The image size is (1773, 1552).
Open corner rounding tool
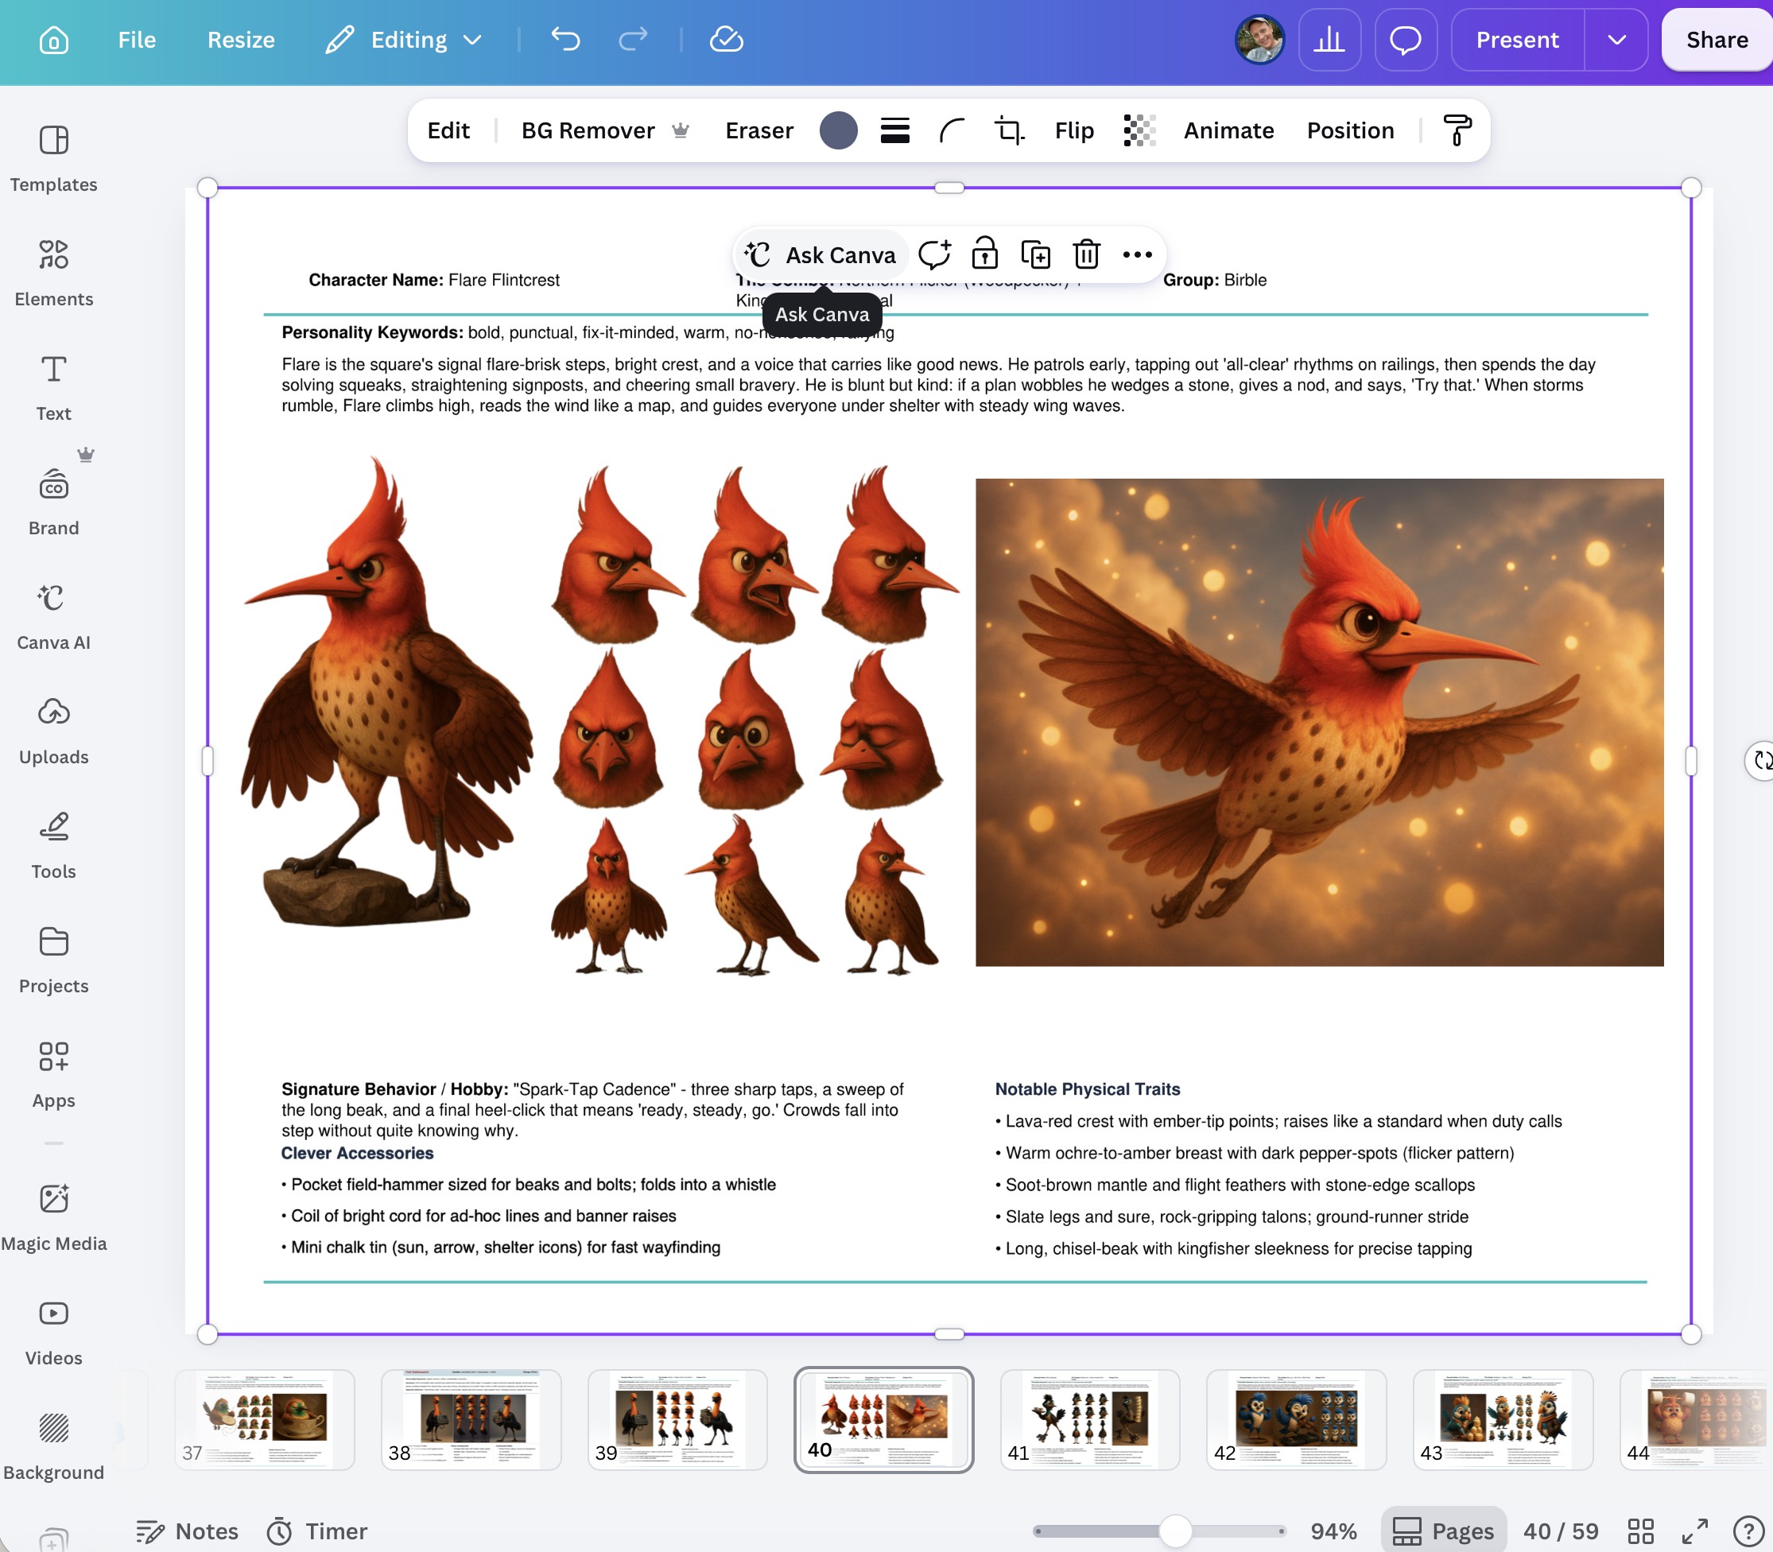point(952,130)
